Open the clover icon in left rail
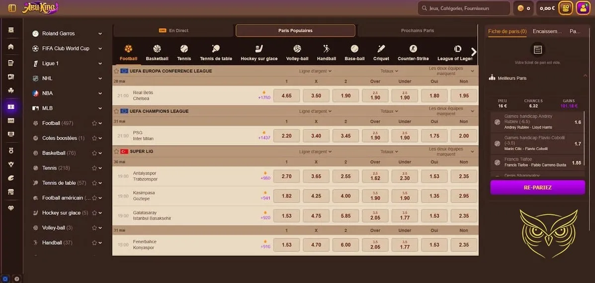595x283 pixels. (11, 91)
